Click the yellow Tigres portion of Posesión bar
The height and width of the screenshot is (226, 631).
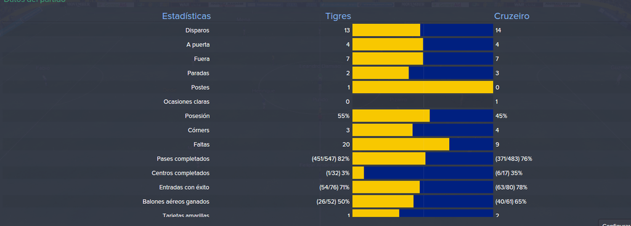tap(391, 116)
